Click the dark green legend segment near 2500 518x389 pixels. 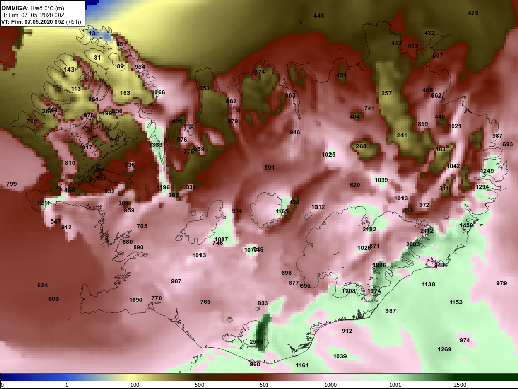463,378
